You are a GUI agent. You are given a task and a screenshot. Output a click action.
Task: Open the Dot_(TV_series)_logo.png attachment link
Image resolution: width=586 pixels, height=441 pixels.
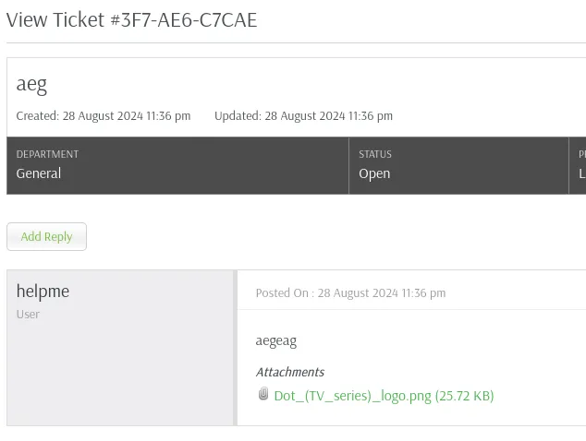384,396
